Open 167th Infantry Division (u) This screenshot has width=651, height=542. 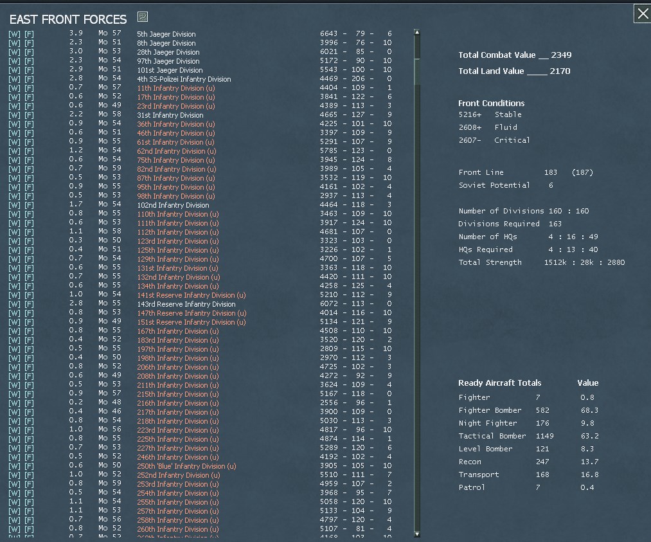tap(178, 331)
